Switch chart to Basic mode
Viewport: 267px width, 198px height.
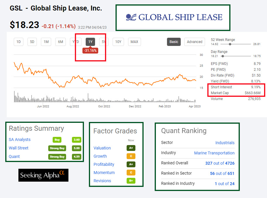pos(174,42)
